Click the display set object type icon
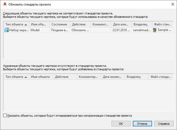Viewport: 177px width, 130px height. (7, 30)
